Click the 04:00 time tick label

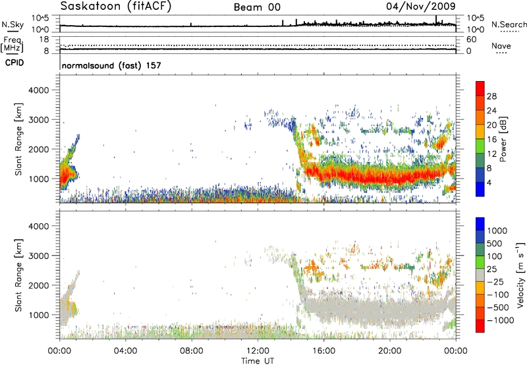pyautogui.click(x=125, y=351)
